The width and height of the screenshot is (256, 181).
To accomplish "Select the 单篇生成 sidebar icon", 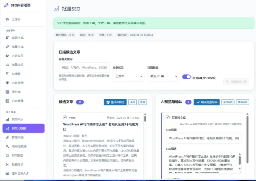I will (x=7, y=38).
